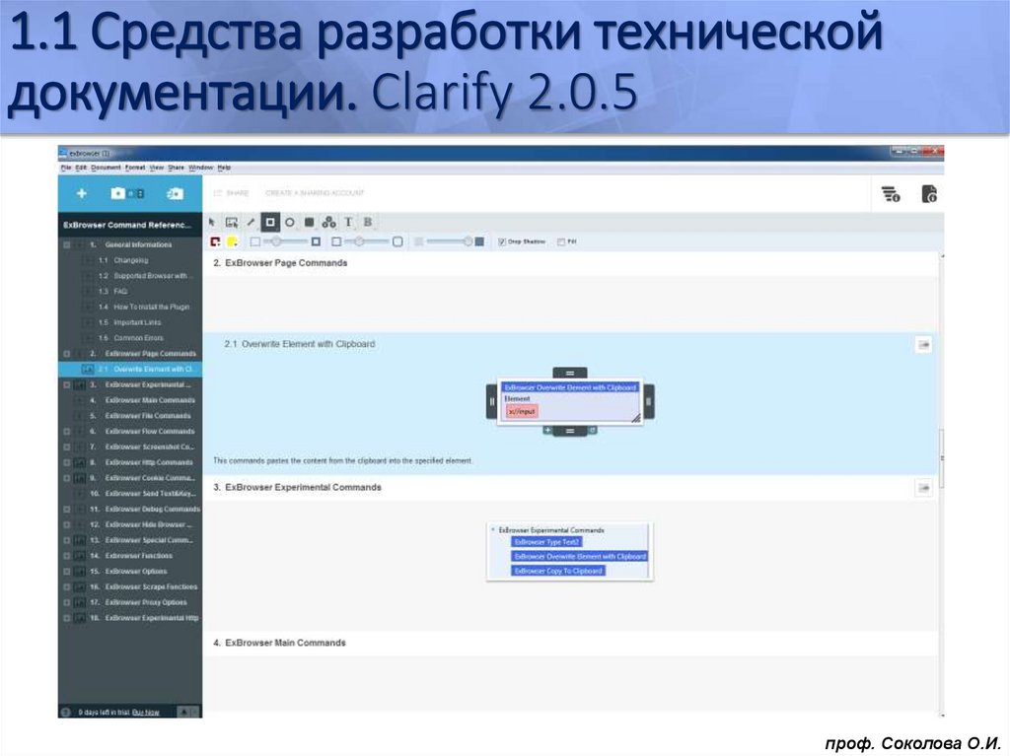Select the arrow selection tool
Viewport: 1010px width, 756px height.
click(x=211, y=222)
